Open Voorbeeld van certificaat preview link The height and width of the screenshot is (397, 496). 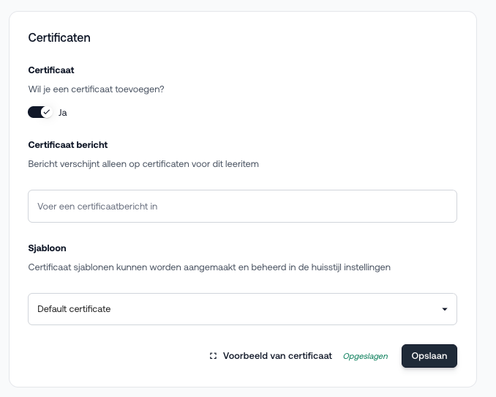coord(277,356)
